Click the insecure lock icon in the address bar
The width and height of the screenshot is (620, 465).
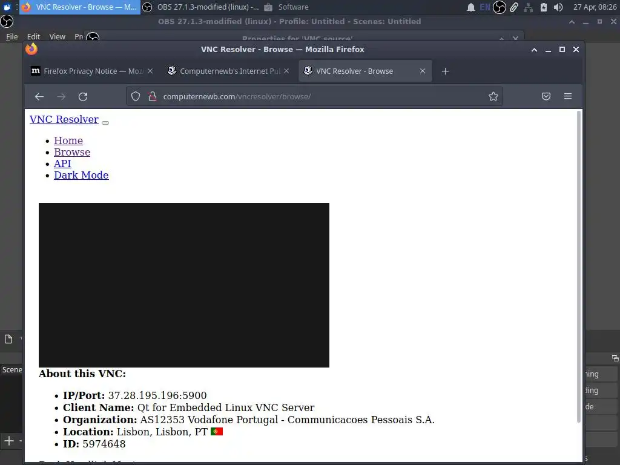click(152, 96)
